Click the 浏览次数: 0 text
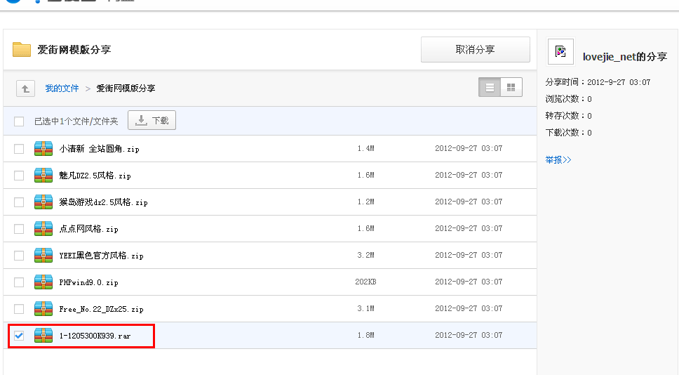Image resolution: width=679 pixels, height=375 pixels. coord(568,99)
